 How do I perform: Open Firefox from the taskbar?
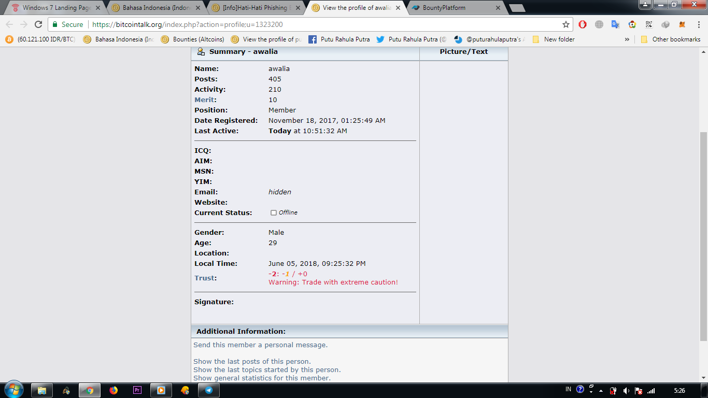click(114, 390)
